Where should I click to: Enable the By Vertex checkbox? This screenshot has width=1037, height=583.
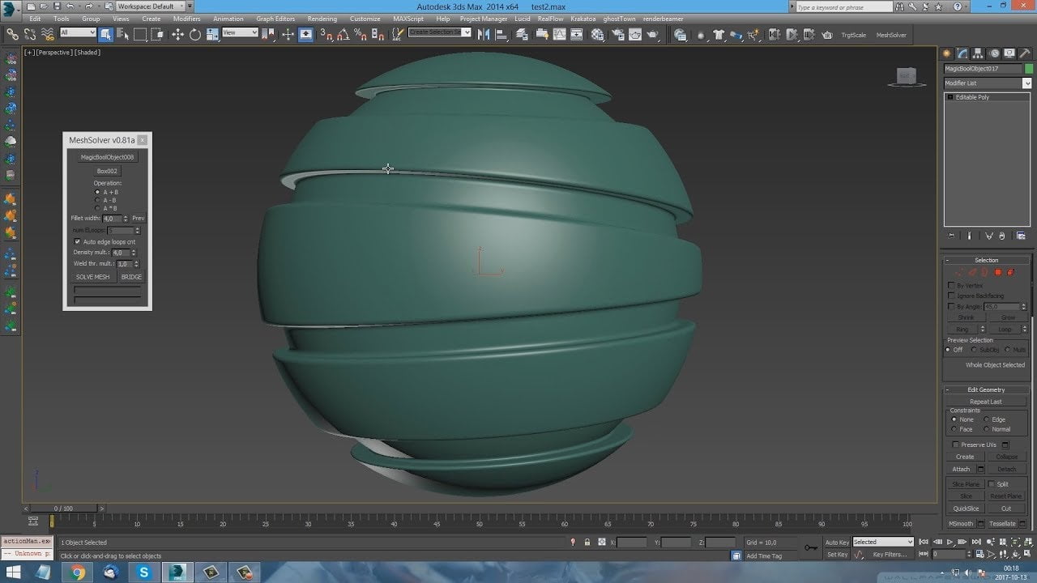tap(951, 285)
